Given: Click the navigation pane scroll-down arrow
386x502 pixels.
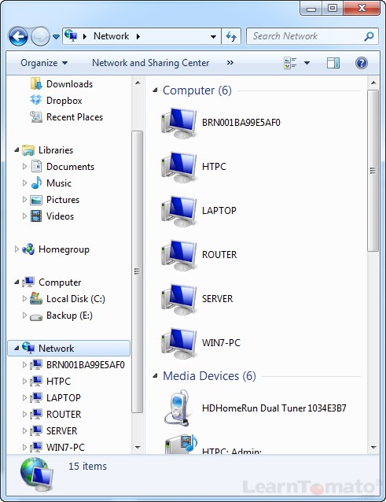Looking at the screenshot, I should pyautogui.click(x=138, y=447).
